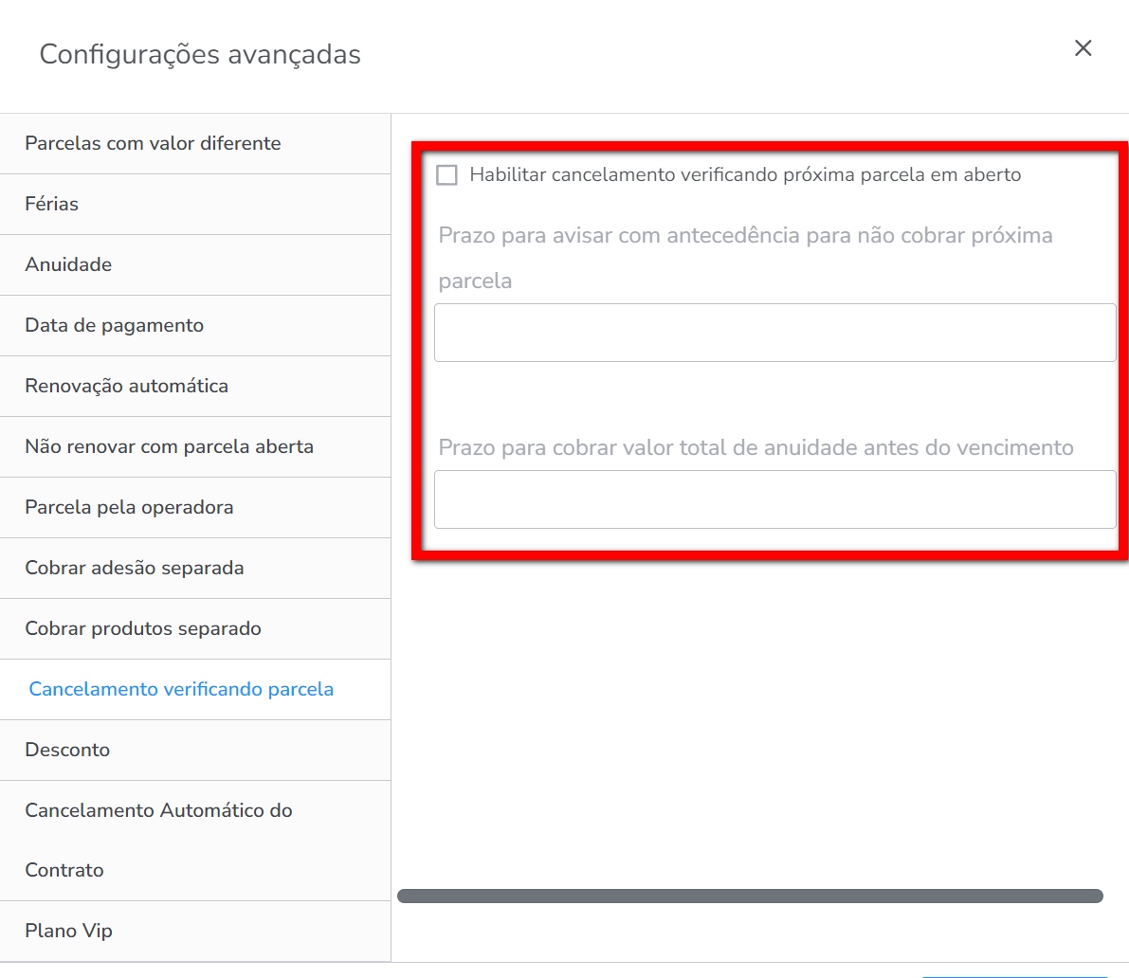Select Não renovar com parcela aberta

(170, 446)
